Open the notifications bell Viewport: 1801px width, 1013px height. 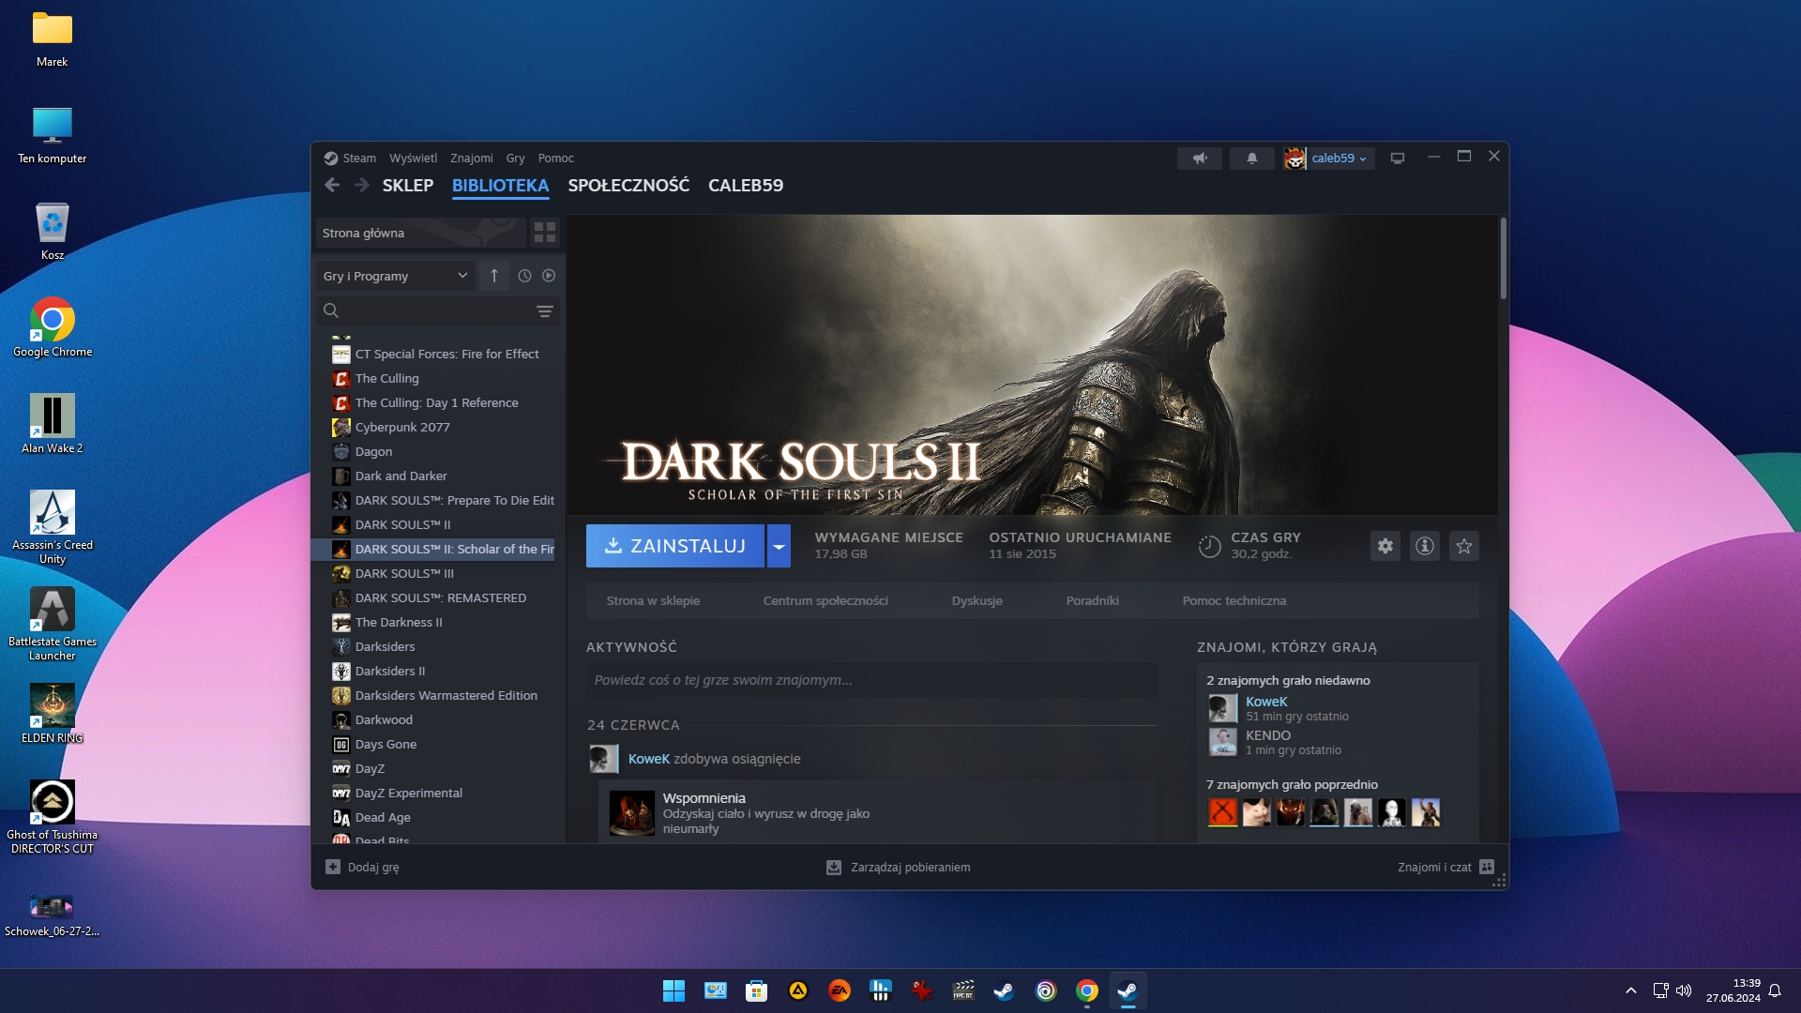point(1251,159)
